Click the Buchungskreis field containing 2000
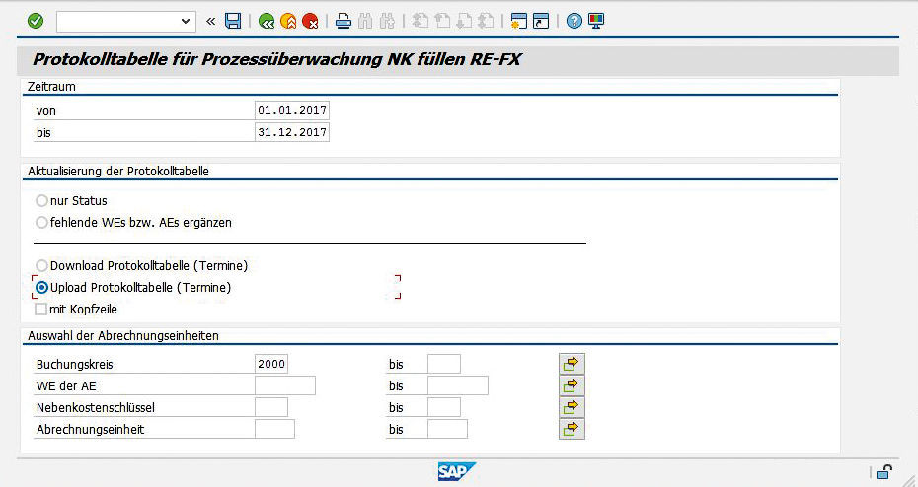The image size is (918, 487). (271, 364)
